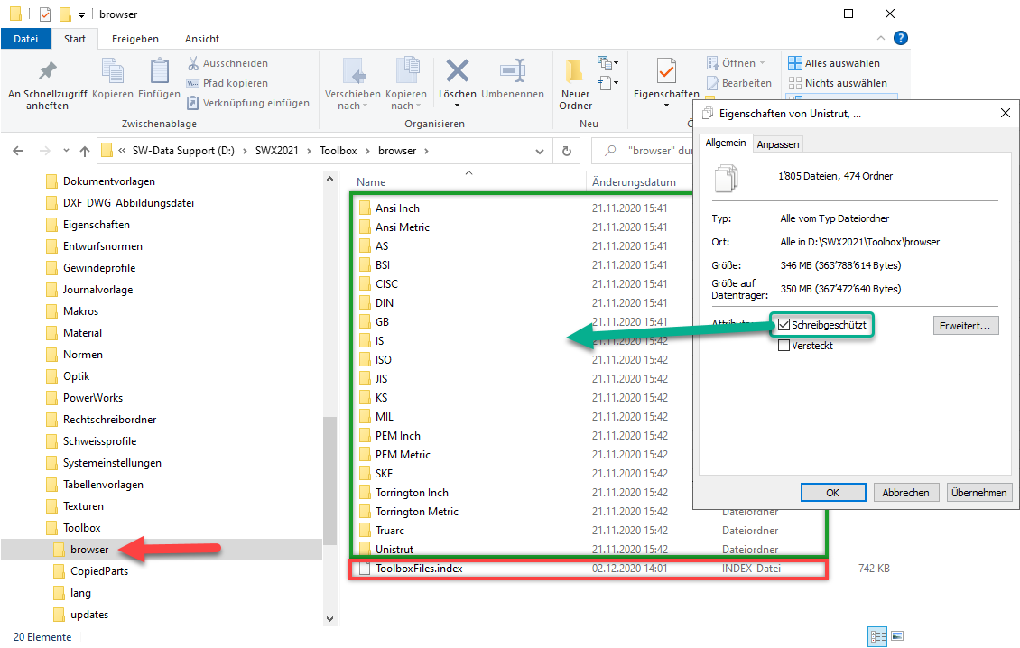
Task: Pin folder with An Schnellzugriff anheften
Action: point(47,74)
